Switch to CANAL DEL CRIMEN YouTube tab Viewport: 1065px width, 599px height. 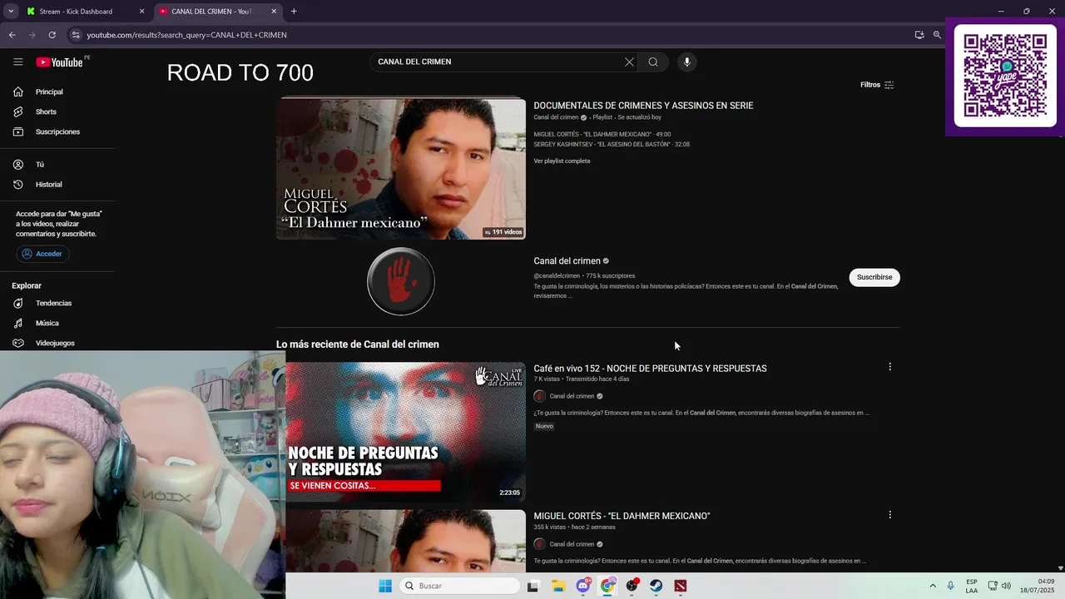click(211, 12)
